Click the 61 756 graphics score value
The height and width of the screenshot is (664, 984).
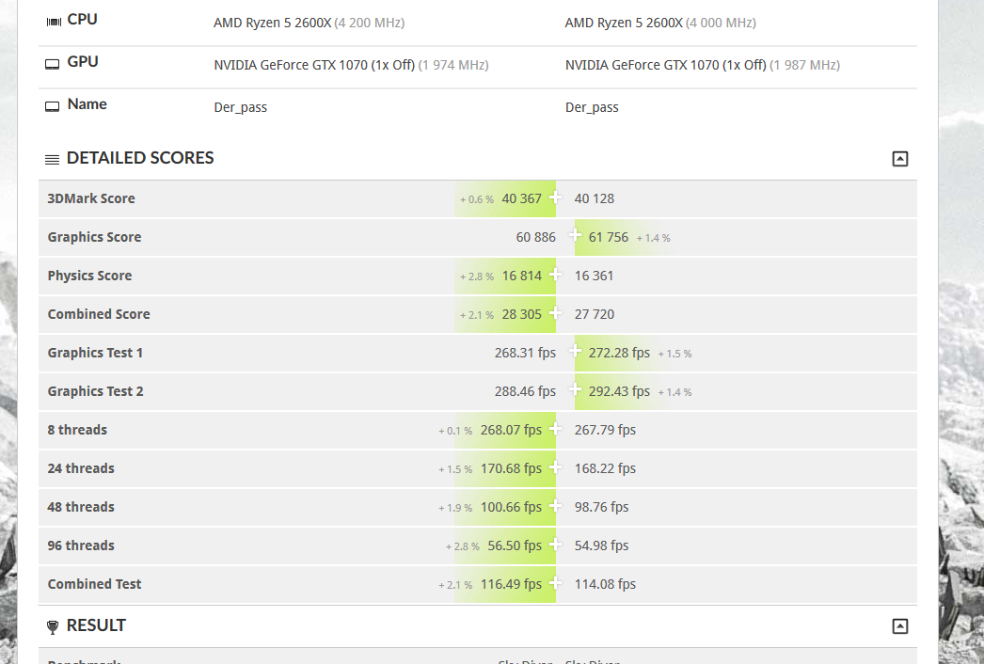608,237
